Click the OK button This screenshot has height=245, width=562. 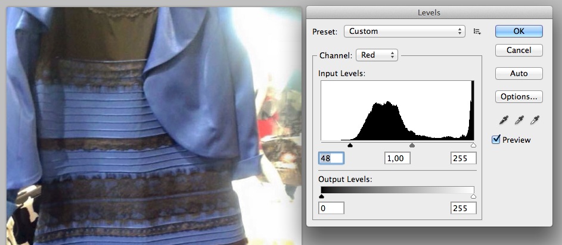(519, 32)
